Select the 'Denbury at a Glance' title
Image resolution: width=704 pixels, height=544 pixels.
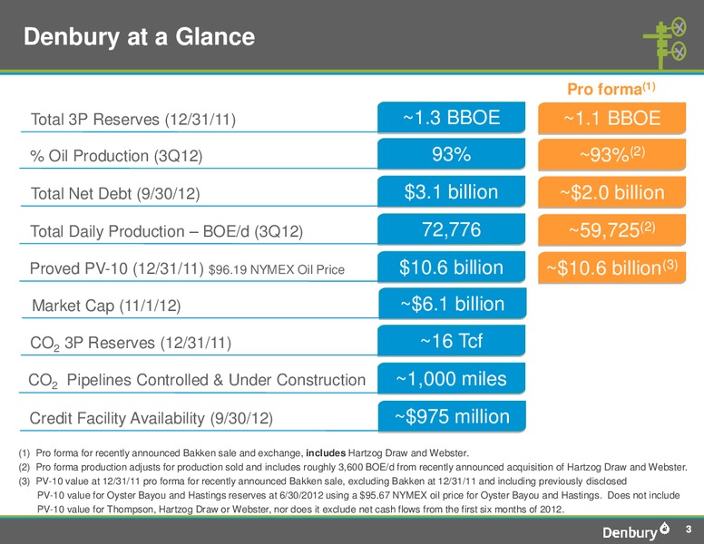pos(139,36)
